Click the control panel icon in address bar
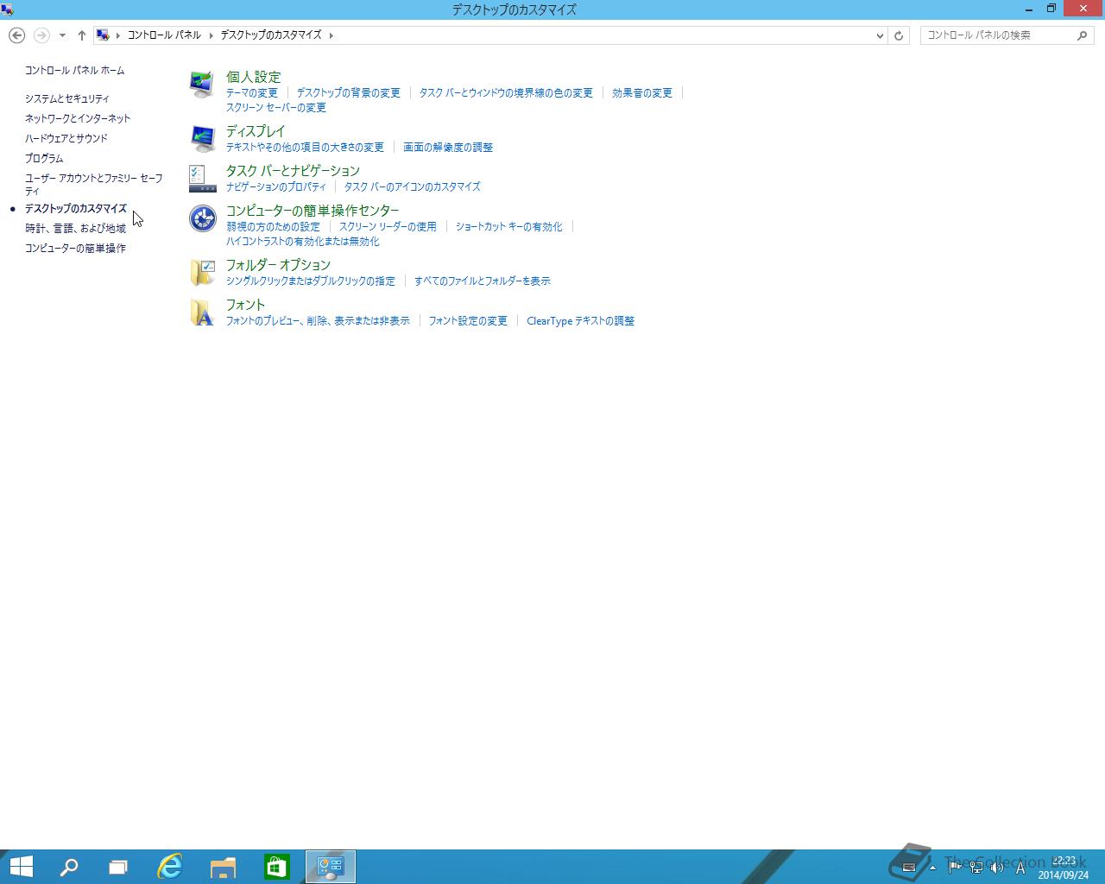The width and height of the screenshot is (1105, 884). (x=103, y=35)
